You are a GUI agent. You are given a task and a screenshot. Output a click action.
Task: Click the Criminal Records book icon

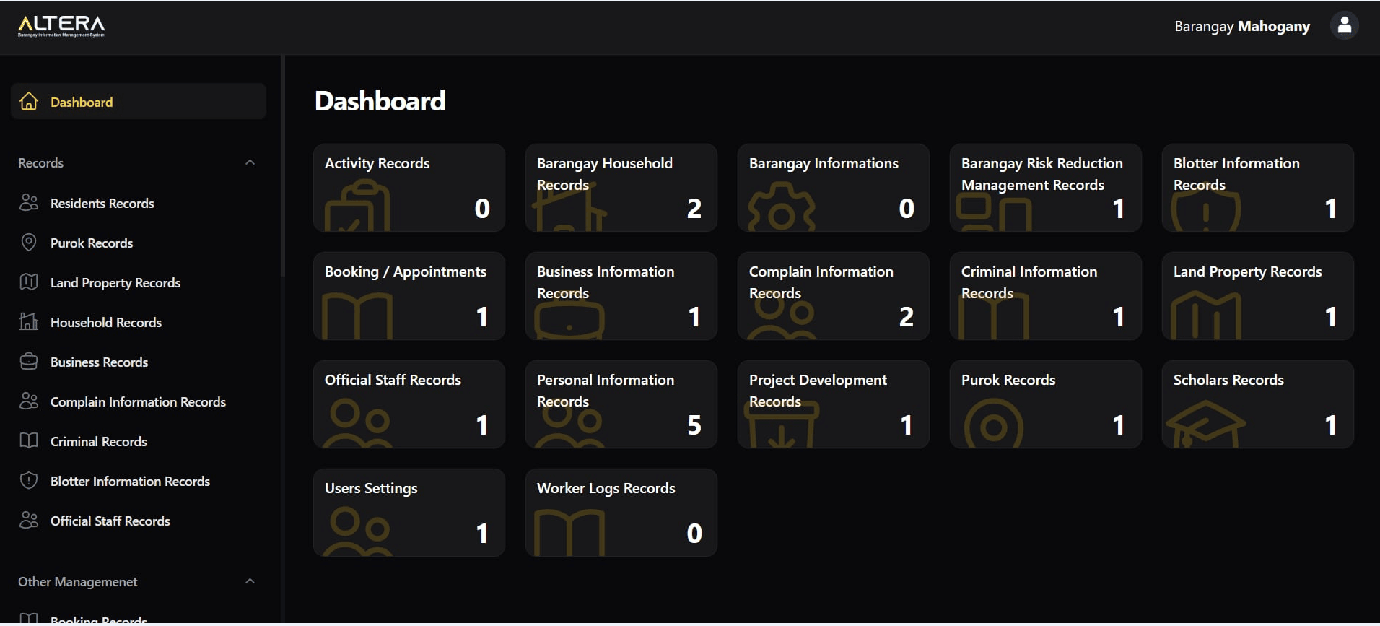[x=29, y=441]
